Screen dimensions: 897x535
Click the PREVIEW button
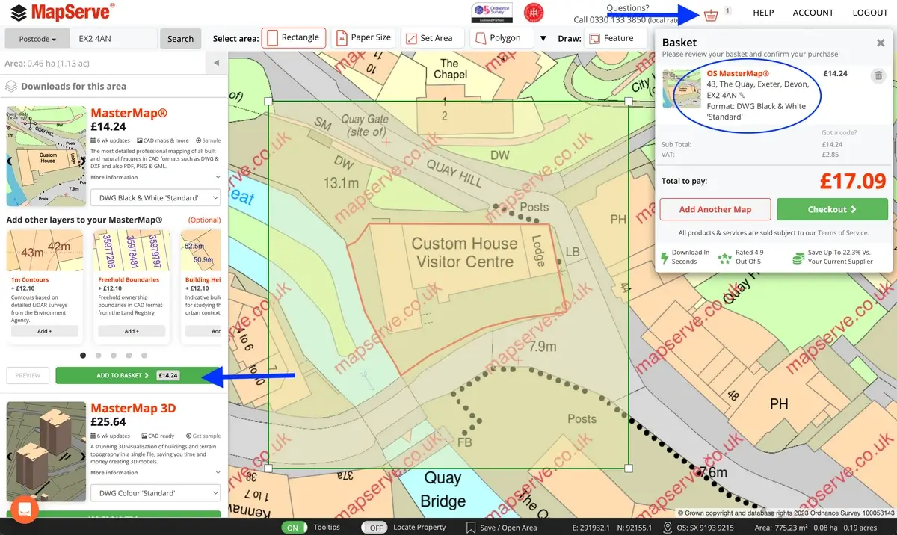pyautogui.click(x=28, y=375)
